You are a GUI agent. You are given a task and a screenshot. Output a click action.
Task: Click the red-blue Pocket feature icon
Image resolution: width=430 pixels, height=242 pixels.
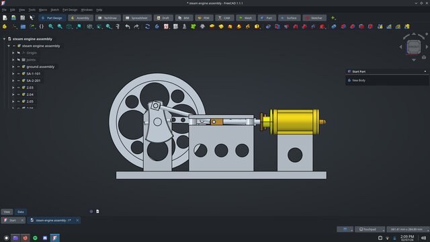point(268,27)
